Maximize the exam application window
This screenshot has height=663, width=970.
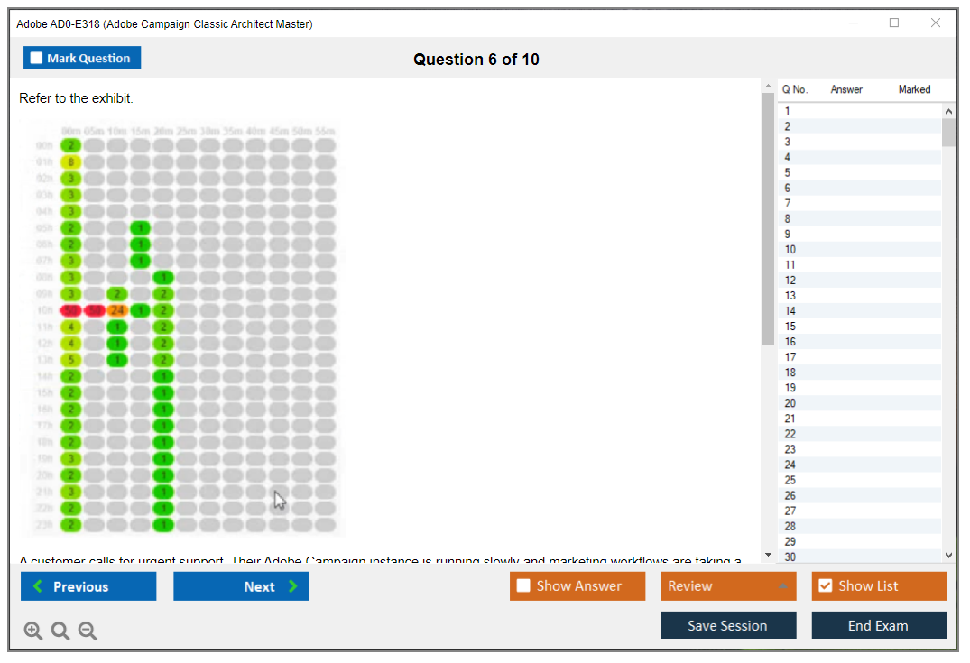[x=894, y=23]
